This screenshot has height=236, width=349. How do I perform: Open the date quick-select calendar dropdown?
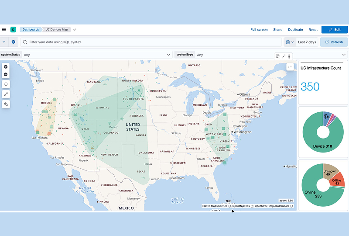click(x=289, y=42)
